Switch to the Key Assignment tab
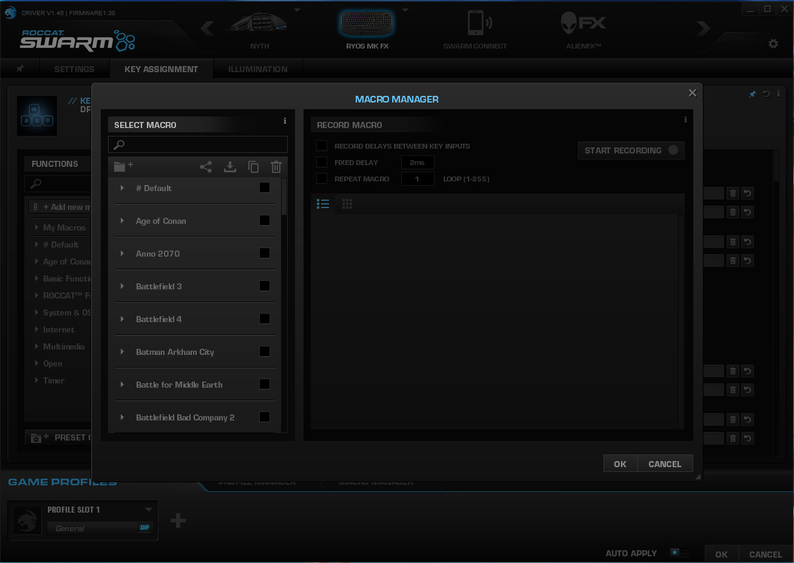Image resolution: width=794 pixels, height=563 pixels. 161,69
